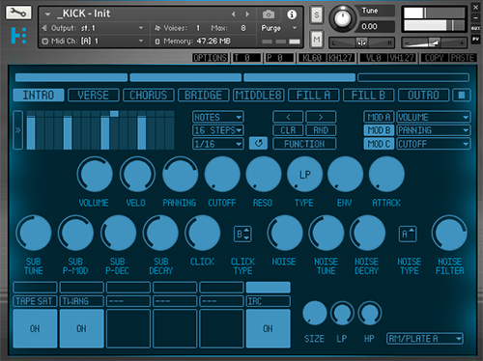The width and height of the screenshot is (483, 361).
Task: Mute the instrument with M button
Action: 317,40
